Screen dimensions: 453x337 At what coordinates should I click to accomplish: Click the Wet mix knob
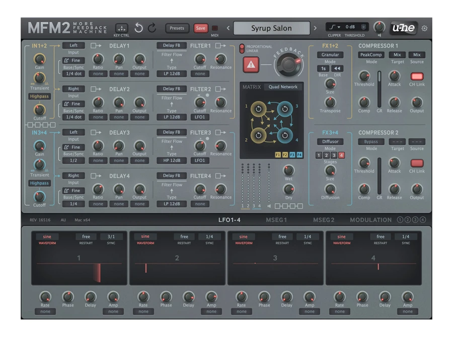288,171
